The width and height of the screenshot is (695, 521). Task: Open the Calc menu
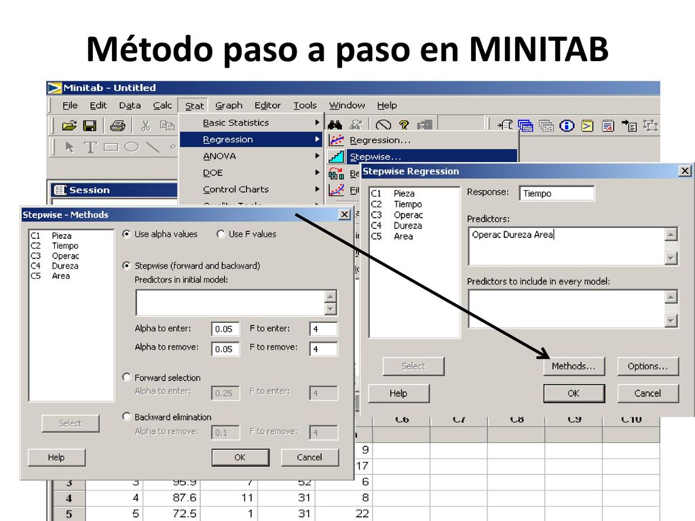tap(162, 105)
